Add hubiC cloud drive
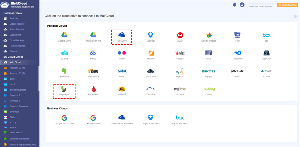Screen dimensions: 300x147 coord(122,73)
